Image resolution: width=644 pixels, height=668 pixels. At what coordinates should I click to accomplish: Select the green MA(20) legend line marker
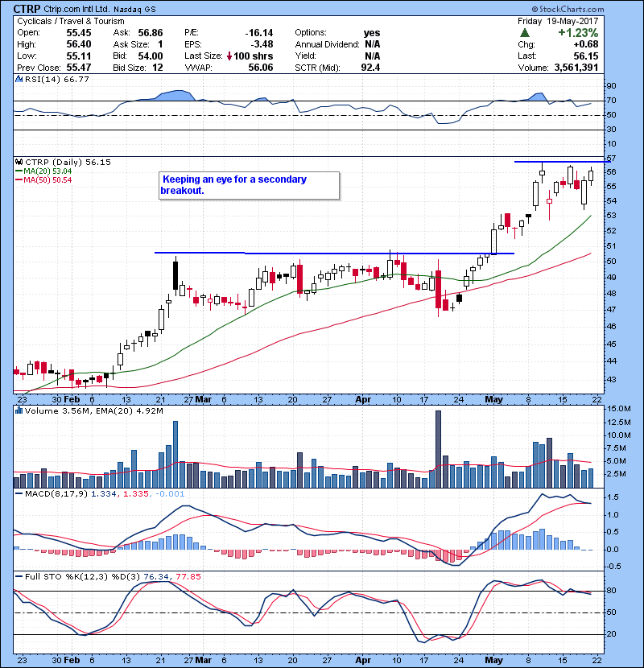[x=19, y=171]
